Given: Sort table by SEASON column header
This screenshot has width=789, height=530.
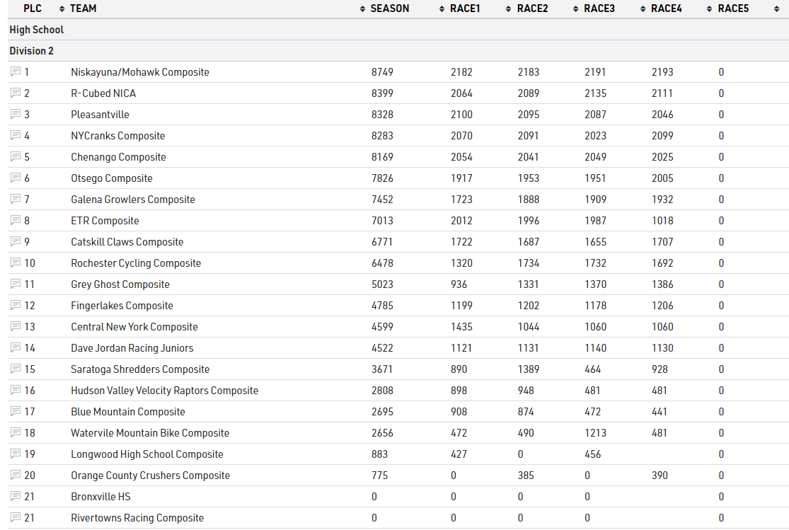Looking at the screenshot, I should tap(390, 8).
